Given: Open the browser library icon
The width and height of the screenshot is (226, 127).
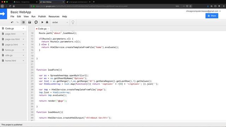Looking at the screenshot, I should [212, 6].
